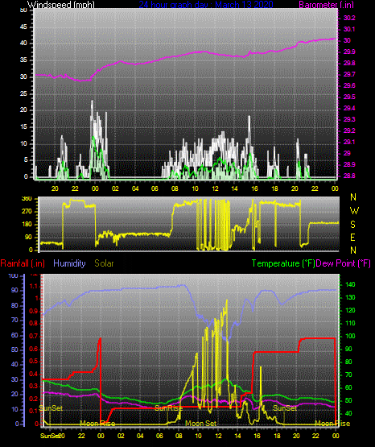
Task: Click the "25" windspeed axis value
Action: (x=23, y=93)
